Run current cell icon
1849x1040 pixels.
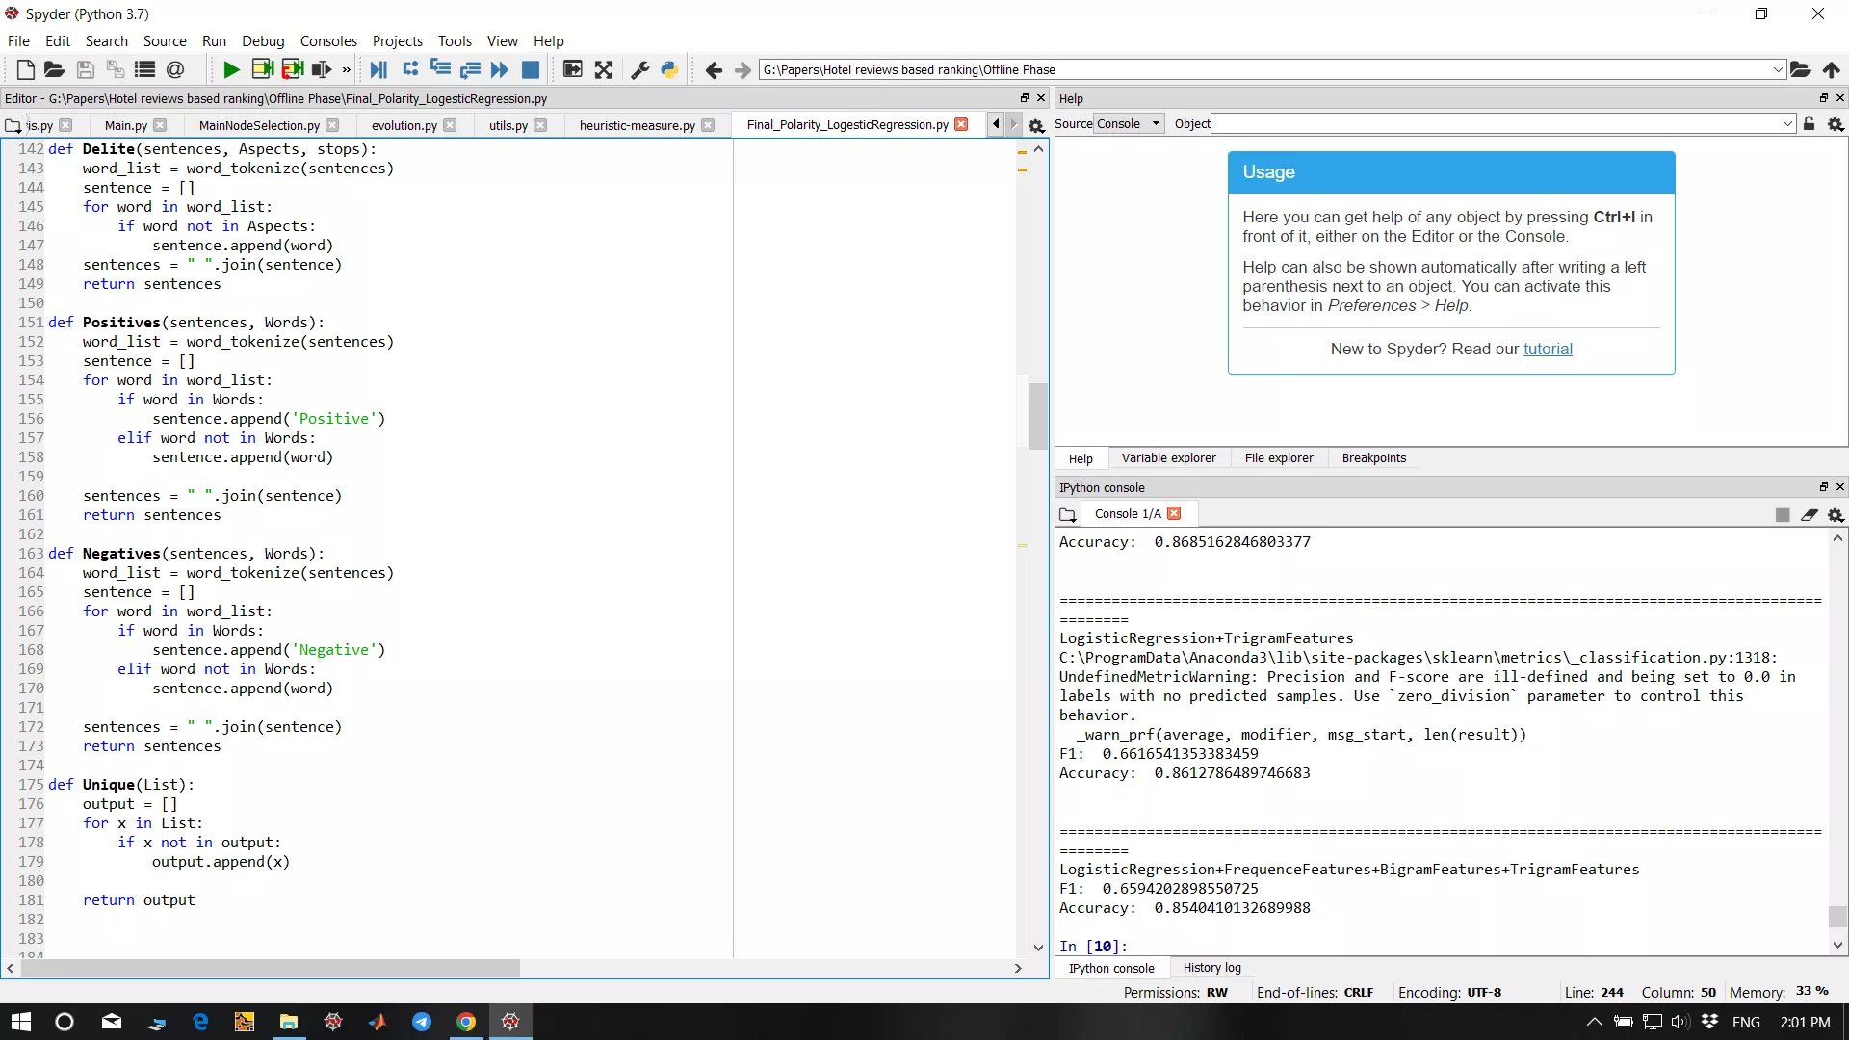(x=262, y=69)
